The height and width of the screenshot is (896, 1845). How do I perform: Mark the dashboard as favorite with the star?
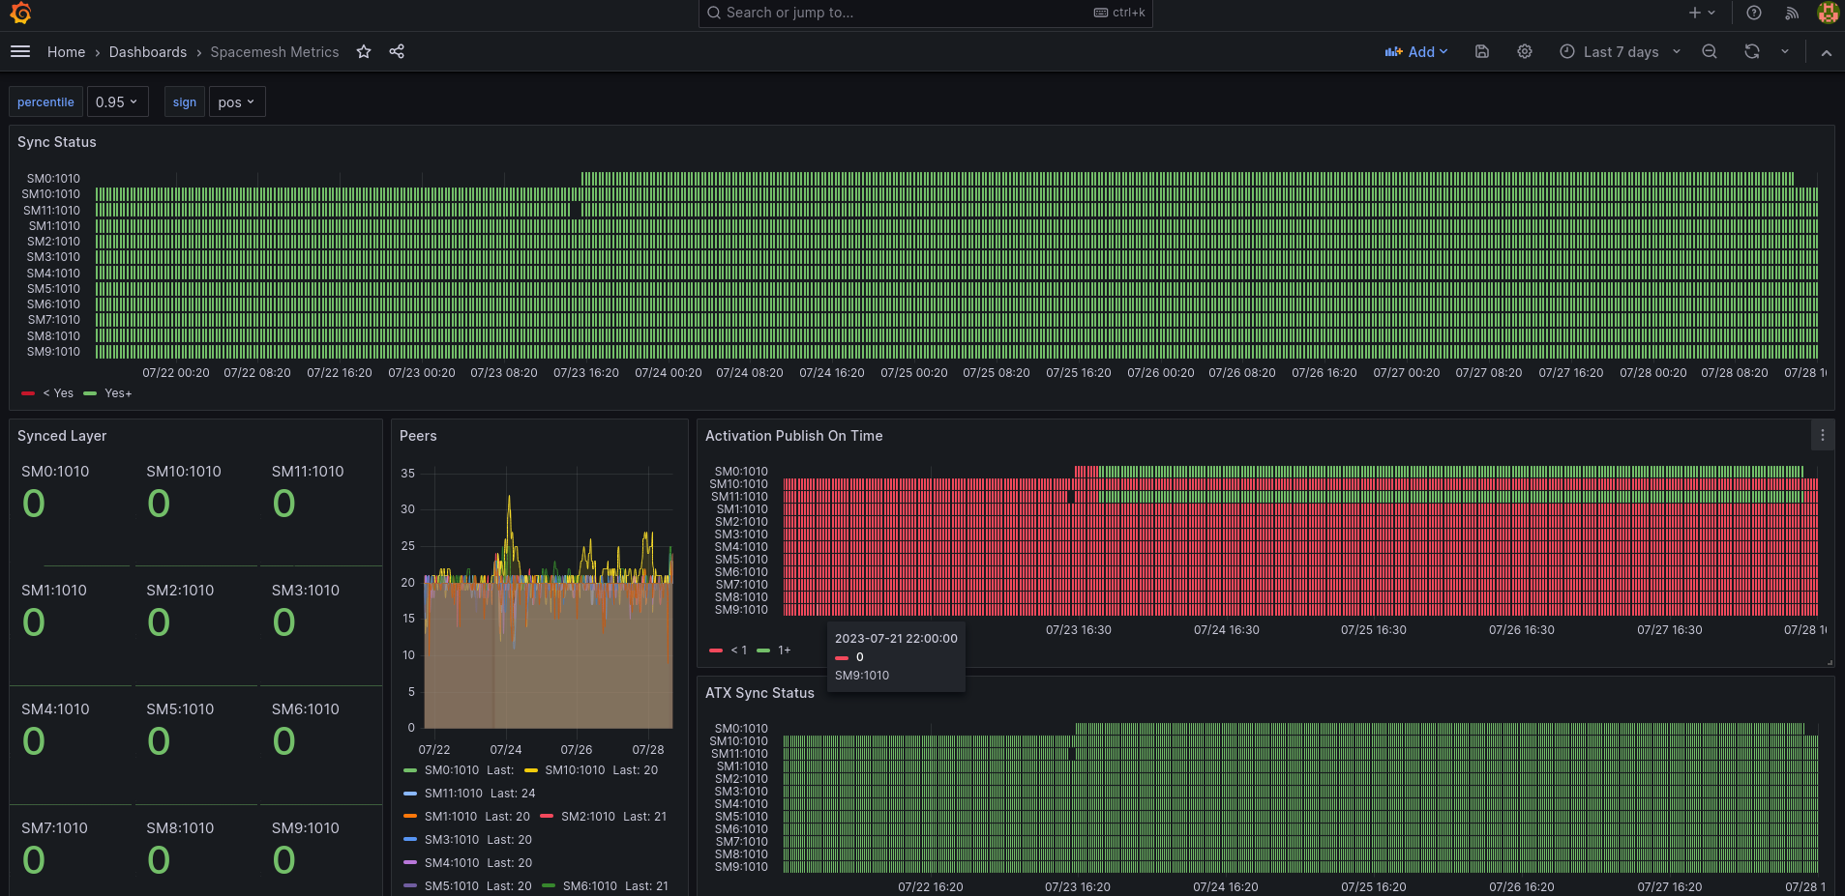click(363, 51)
